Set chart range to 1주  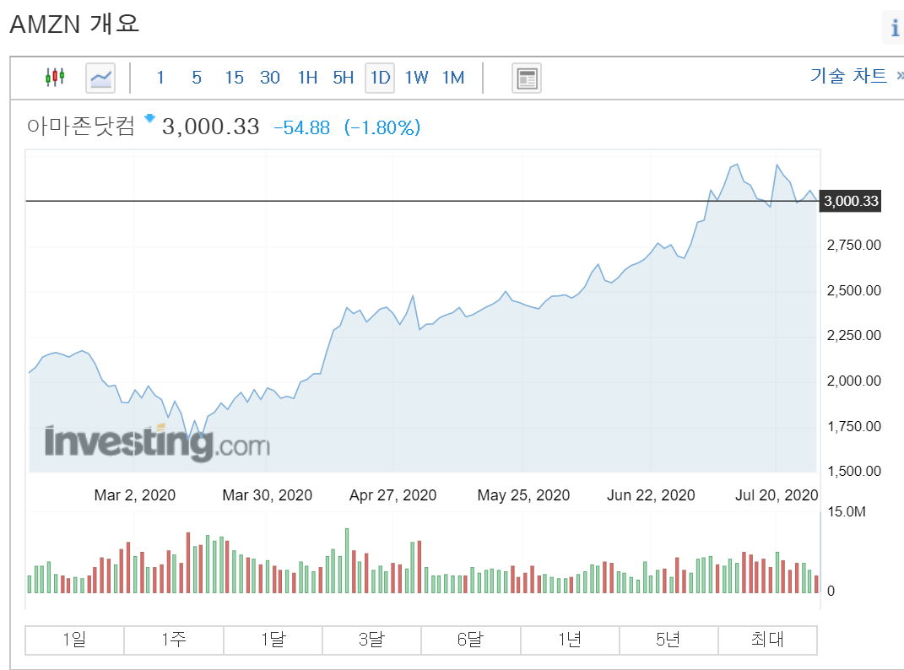click(x=174, y=640)
